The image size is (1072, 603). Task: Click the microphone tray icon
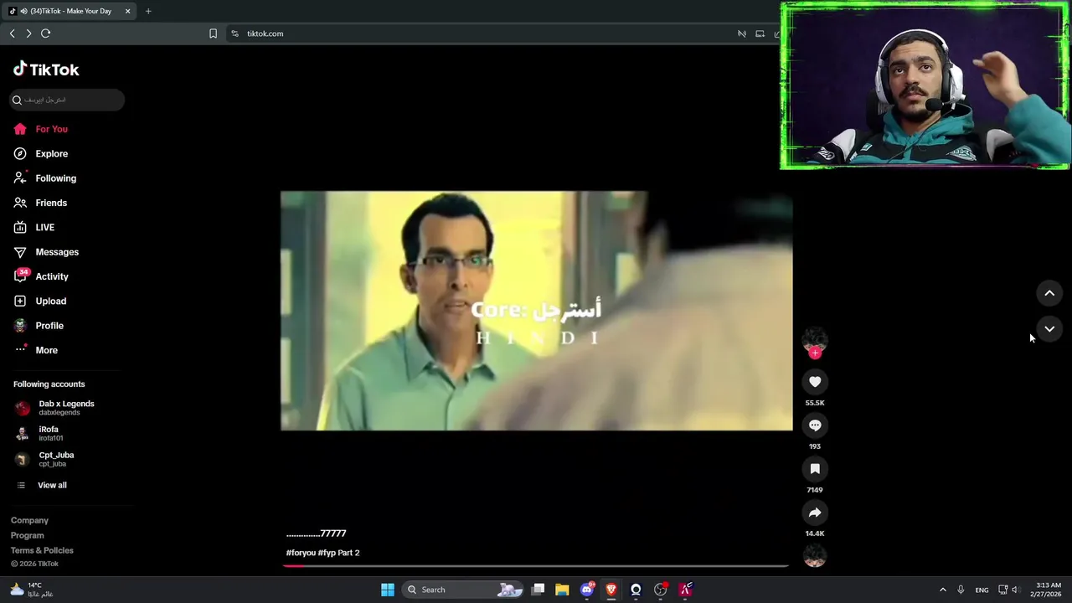(x=961, y=590)
